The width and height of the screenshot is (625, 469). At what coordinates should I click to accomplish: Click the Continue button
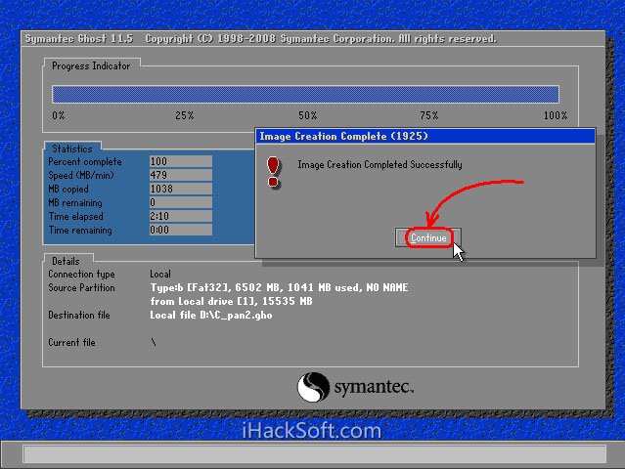point(428,237)
